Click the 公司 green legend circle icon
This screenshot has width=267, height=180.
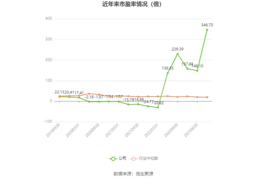coord(113,159)
